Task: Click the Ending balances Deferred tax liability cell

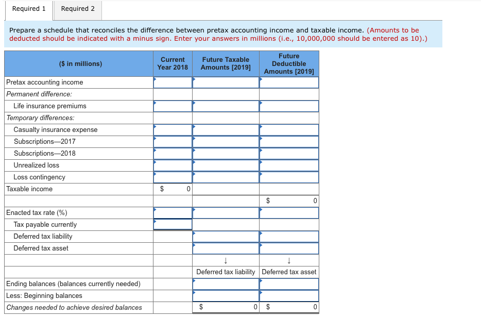Action: click(x=225, y=283)
